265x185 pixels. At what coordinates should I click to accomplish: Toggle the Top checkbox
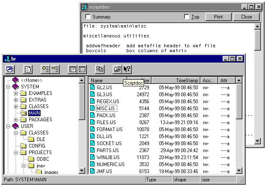(x=187, y=17)
